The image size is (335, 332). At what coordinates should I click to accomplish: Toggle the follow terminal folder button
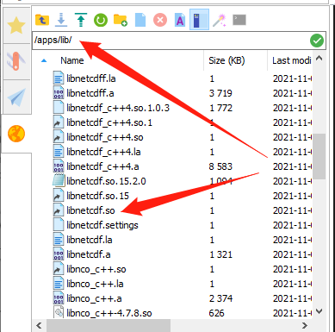(x=199, y=20)
